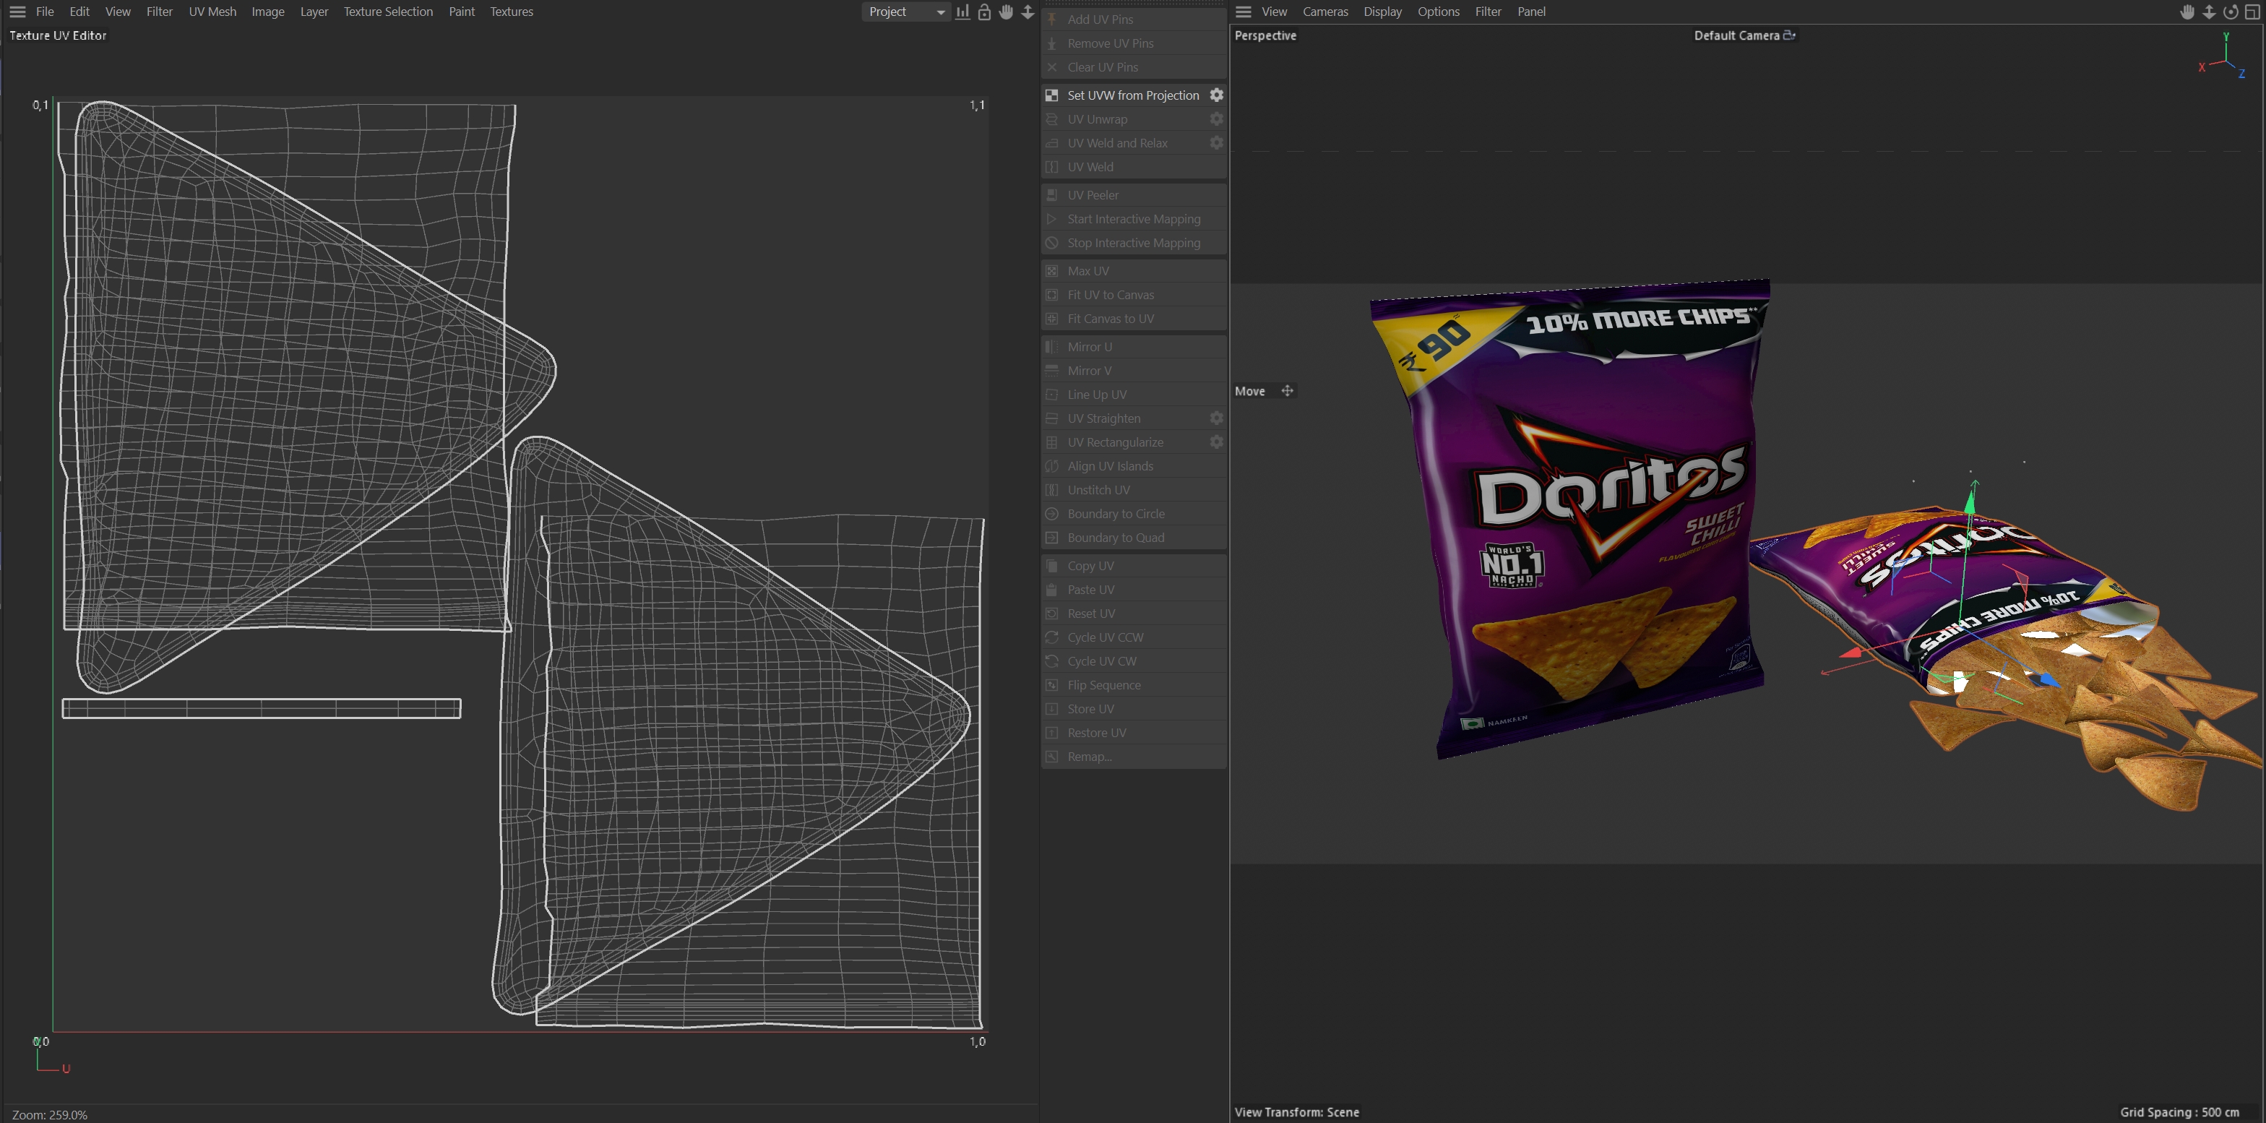Image resolution: width=2266 pixels, height=1123 pixels.
Task: Click the lock icon in UV editor toolbar
Action: 984,12
